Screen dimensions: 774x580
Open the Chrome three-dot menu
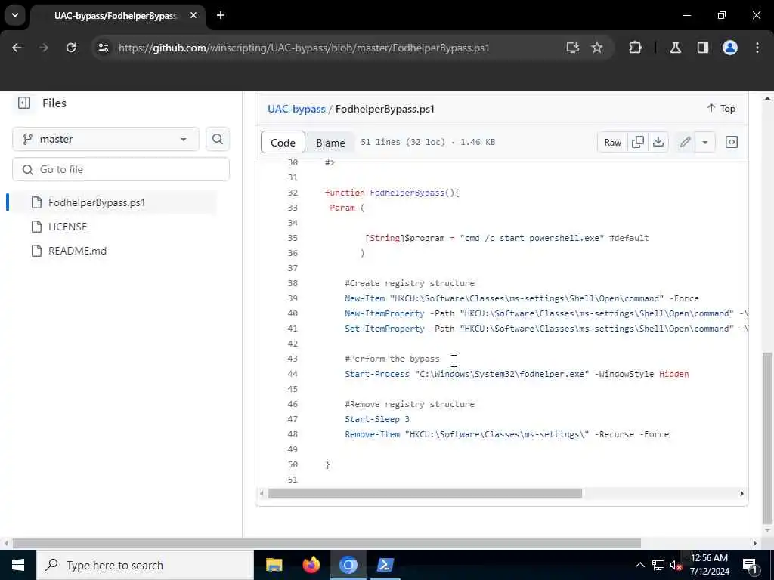pos(757,48)
